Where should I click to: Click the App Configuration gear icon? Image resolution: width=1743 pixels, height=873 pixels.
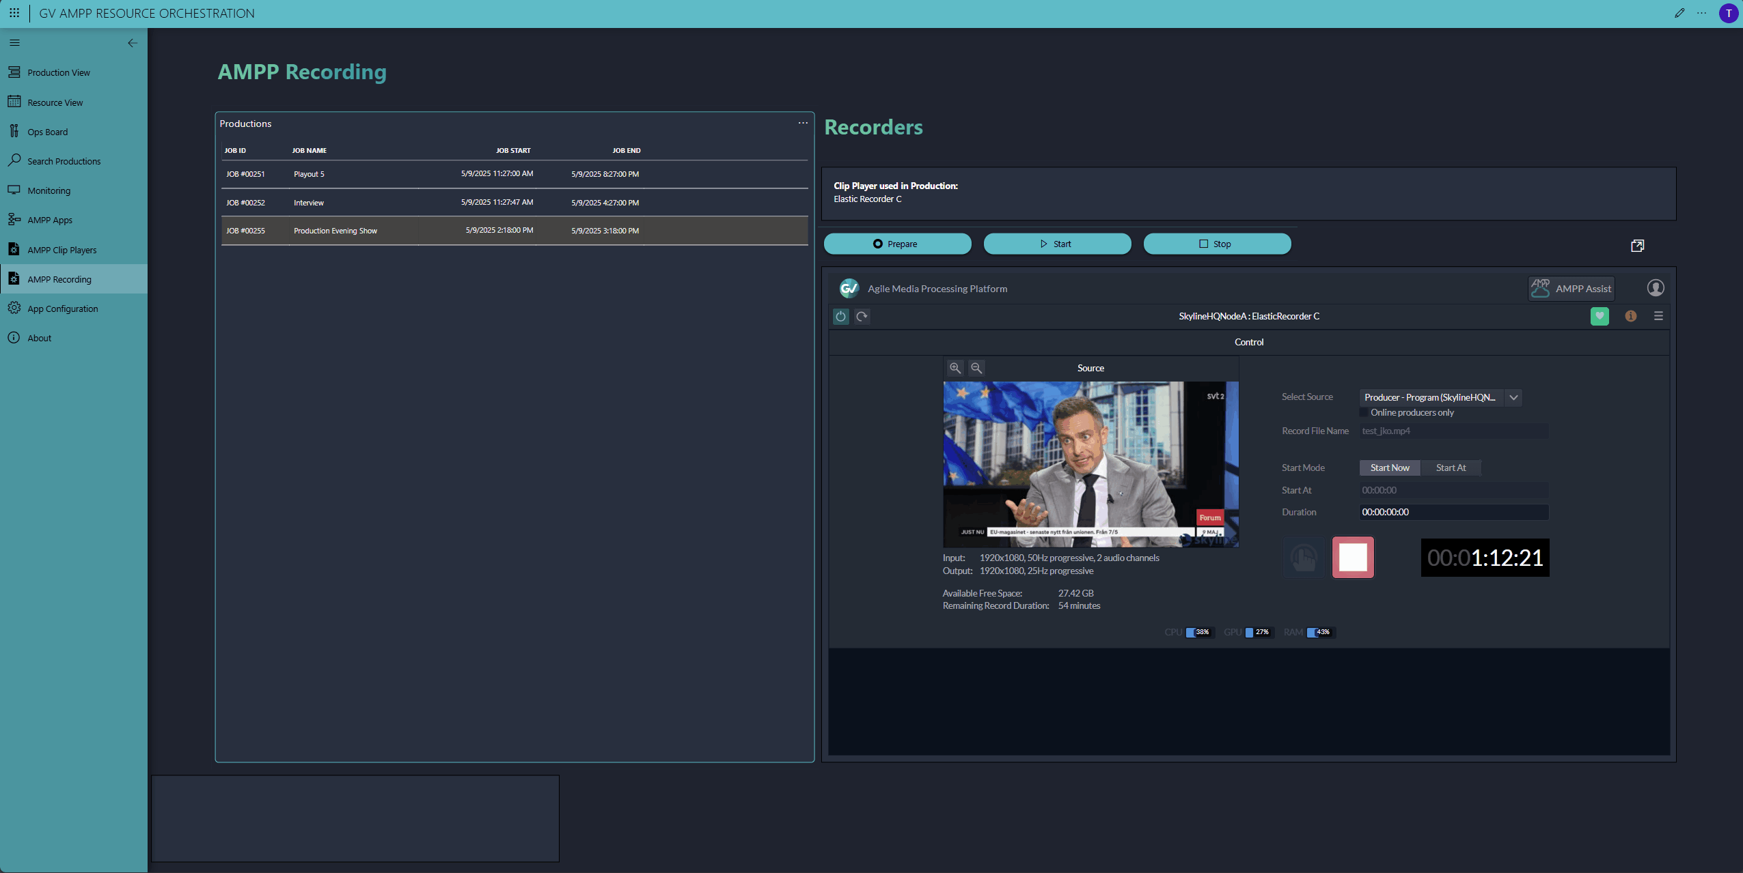[x=14, y=308]
